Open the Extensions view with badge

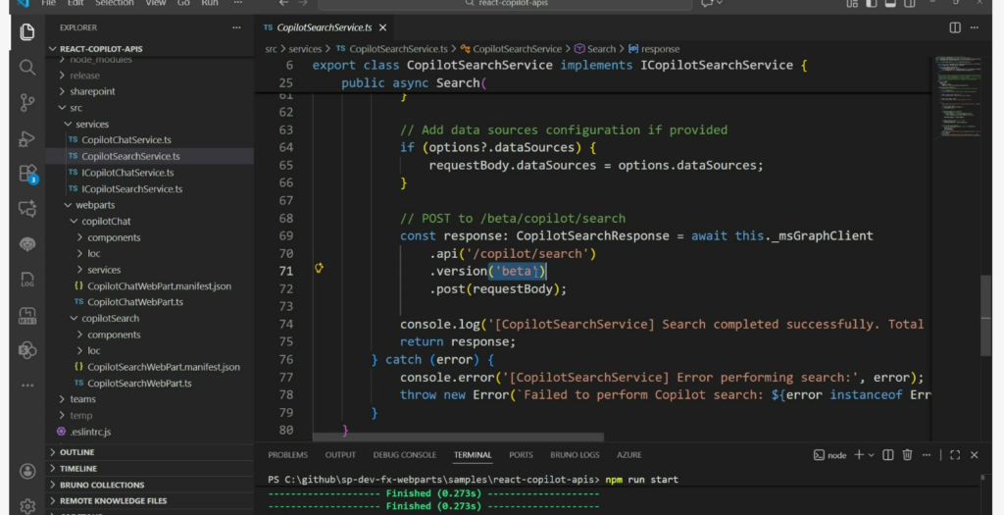(27, 174)
